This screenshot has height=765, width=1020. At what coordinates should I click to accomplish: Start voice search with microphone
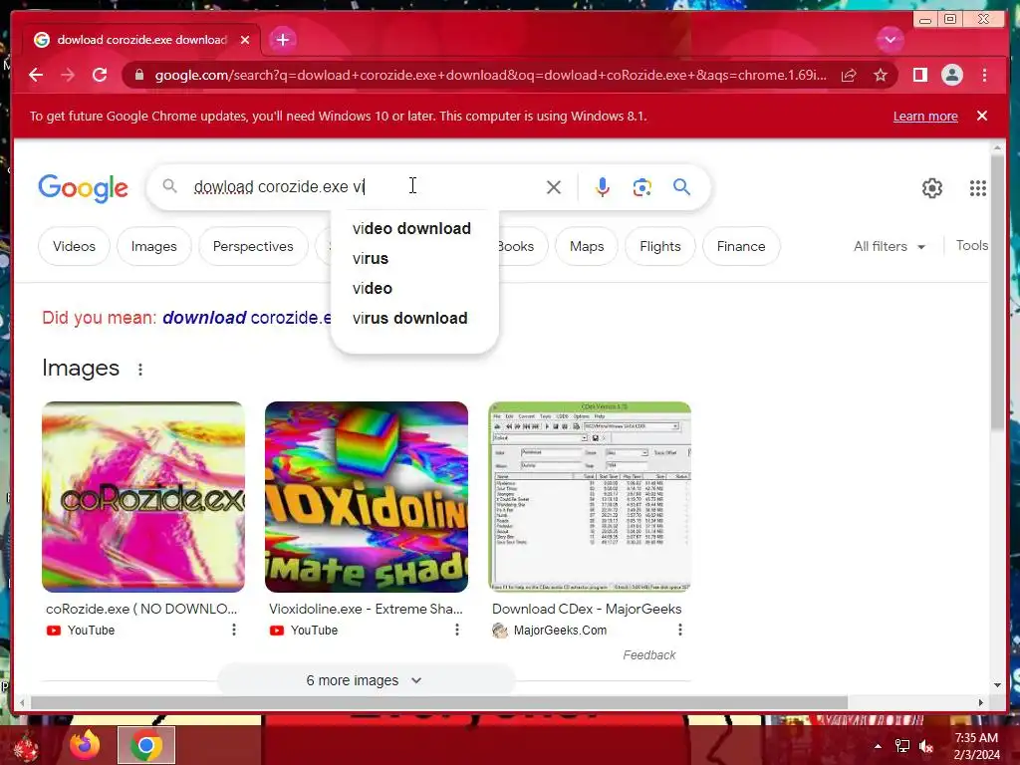(x=603, y=187)
